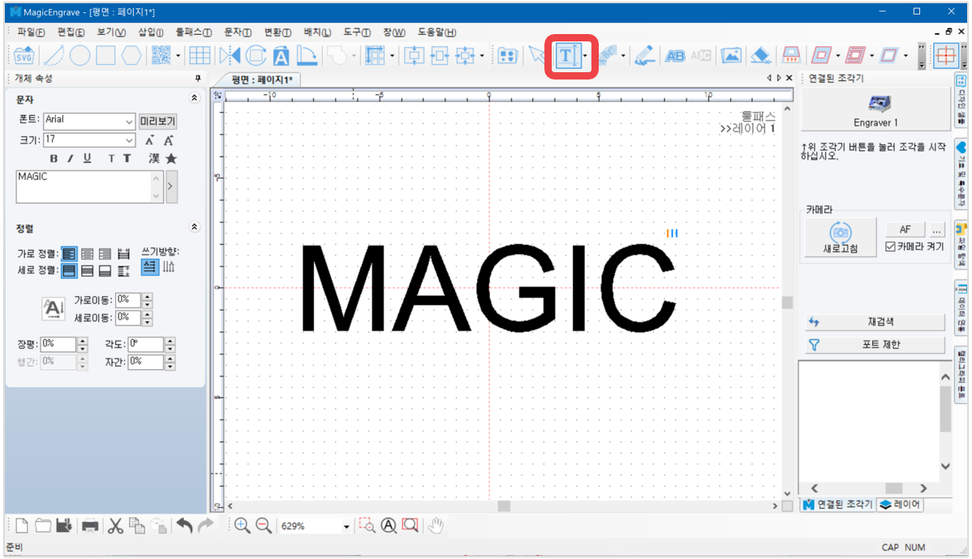
Task: Click the 자간 spacing input field
Action: [146, 362]
